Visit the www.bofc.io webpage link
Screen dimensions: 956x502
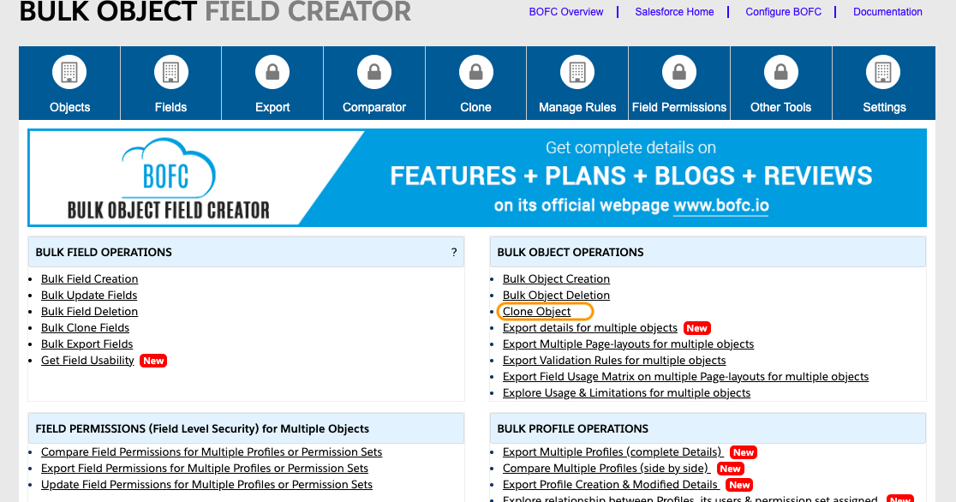coord(720,206)
